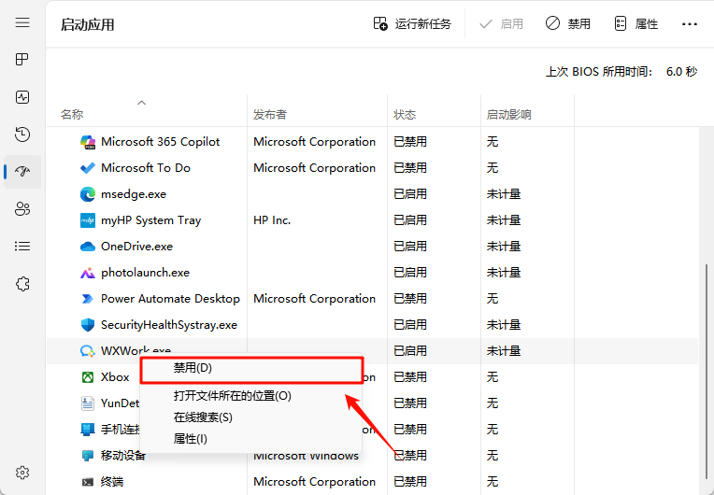Select the Microsoft 365 Copilot row name

point(161,142)
